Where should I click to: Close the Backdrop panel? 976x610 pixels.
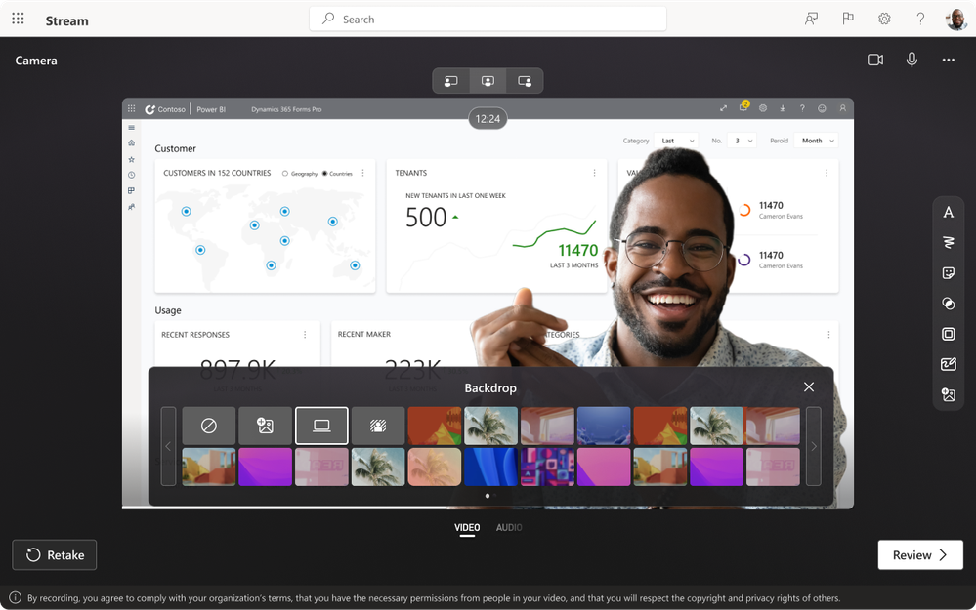(x=809, y=387)
